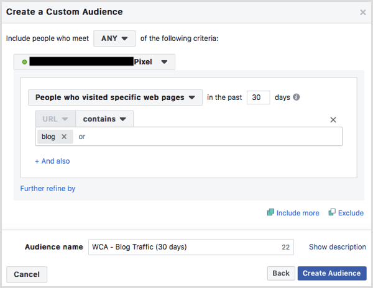Click the 'Include more' icon
The height and width of the screenshot is (288, 373).
270,213
